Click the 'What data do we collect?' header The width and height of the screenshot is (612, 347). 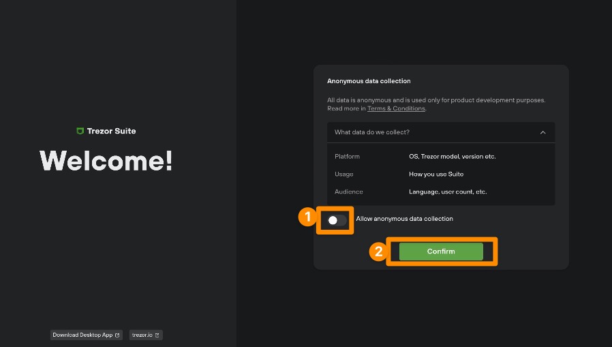click(x=441, y=132)
